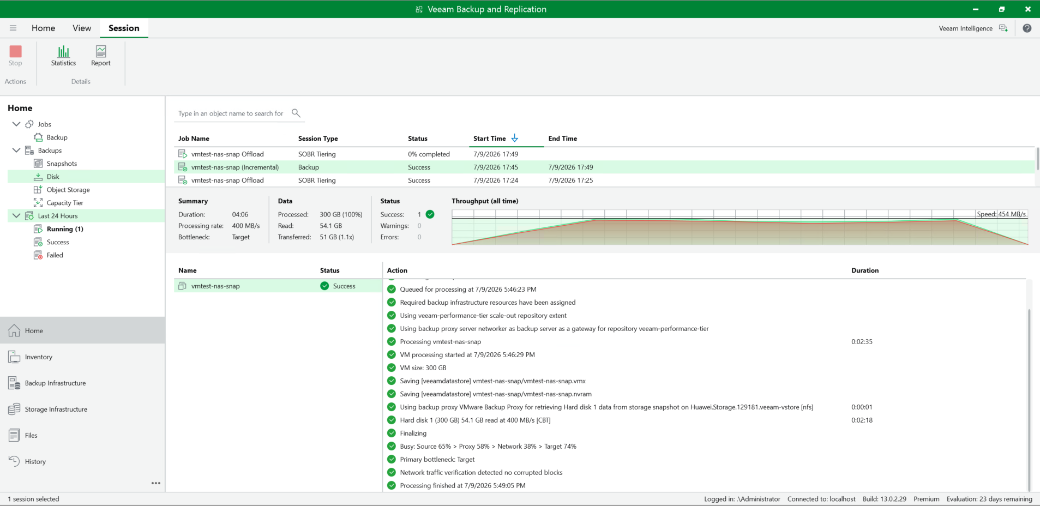Click the running 17:49 Offload session icon

click(183, 154)
